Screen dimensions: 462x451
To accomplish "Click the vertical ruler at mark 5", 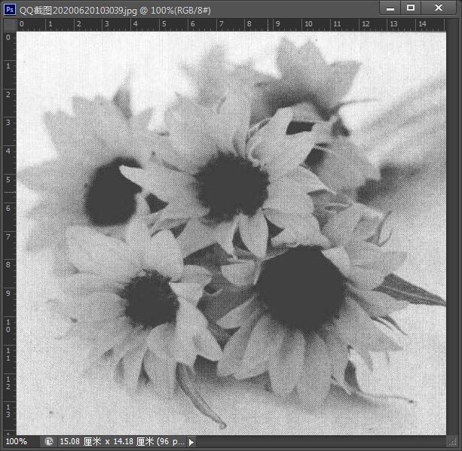I will [x=8, y=179].
